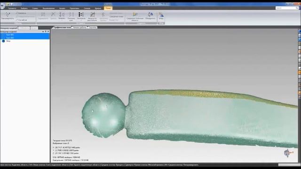The height and width of the screenshot is (169, 301).
Task: Click the Z coordinate range line
Action: (66, 154)
